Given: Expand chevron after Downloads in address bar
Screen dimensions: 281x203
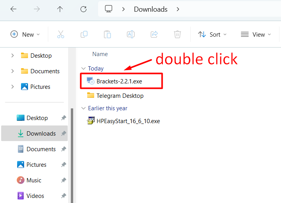Looking at the screenshot, I should tap(178, 9).
